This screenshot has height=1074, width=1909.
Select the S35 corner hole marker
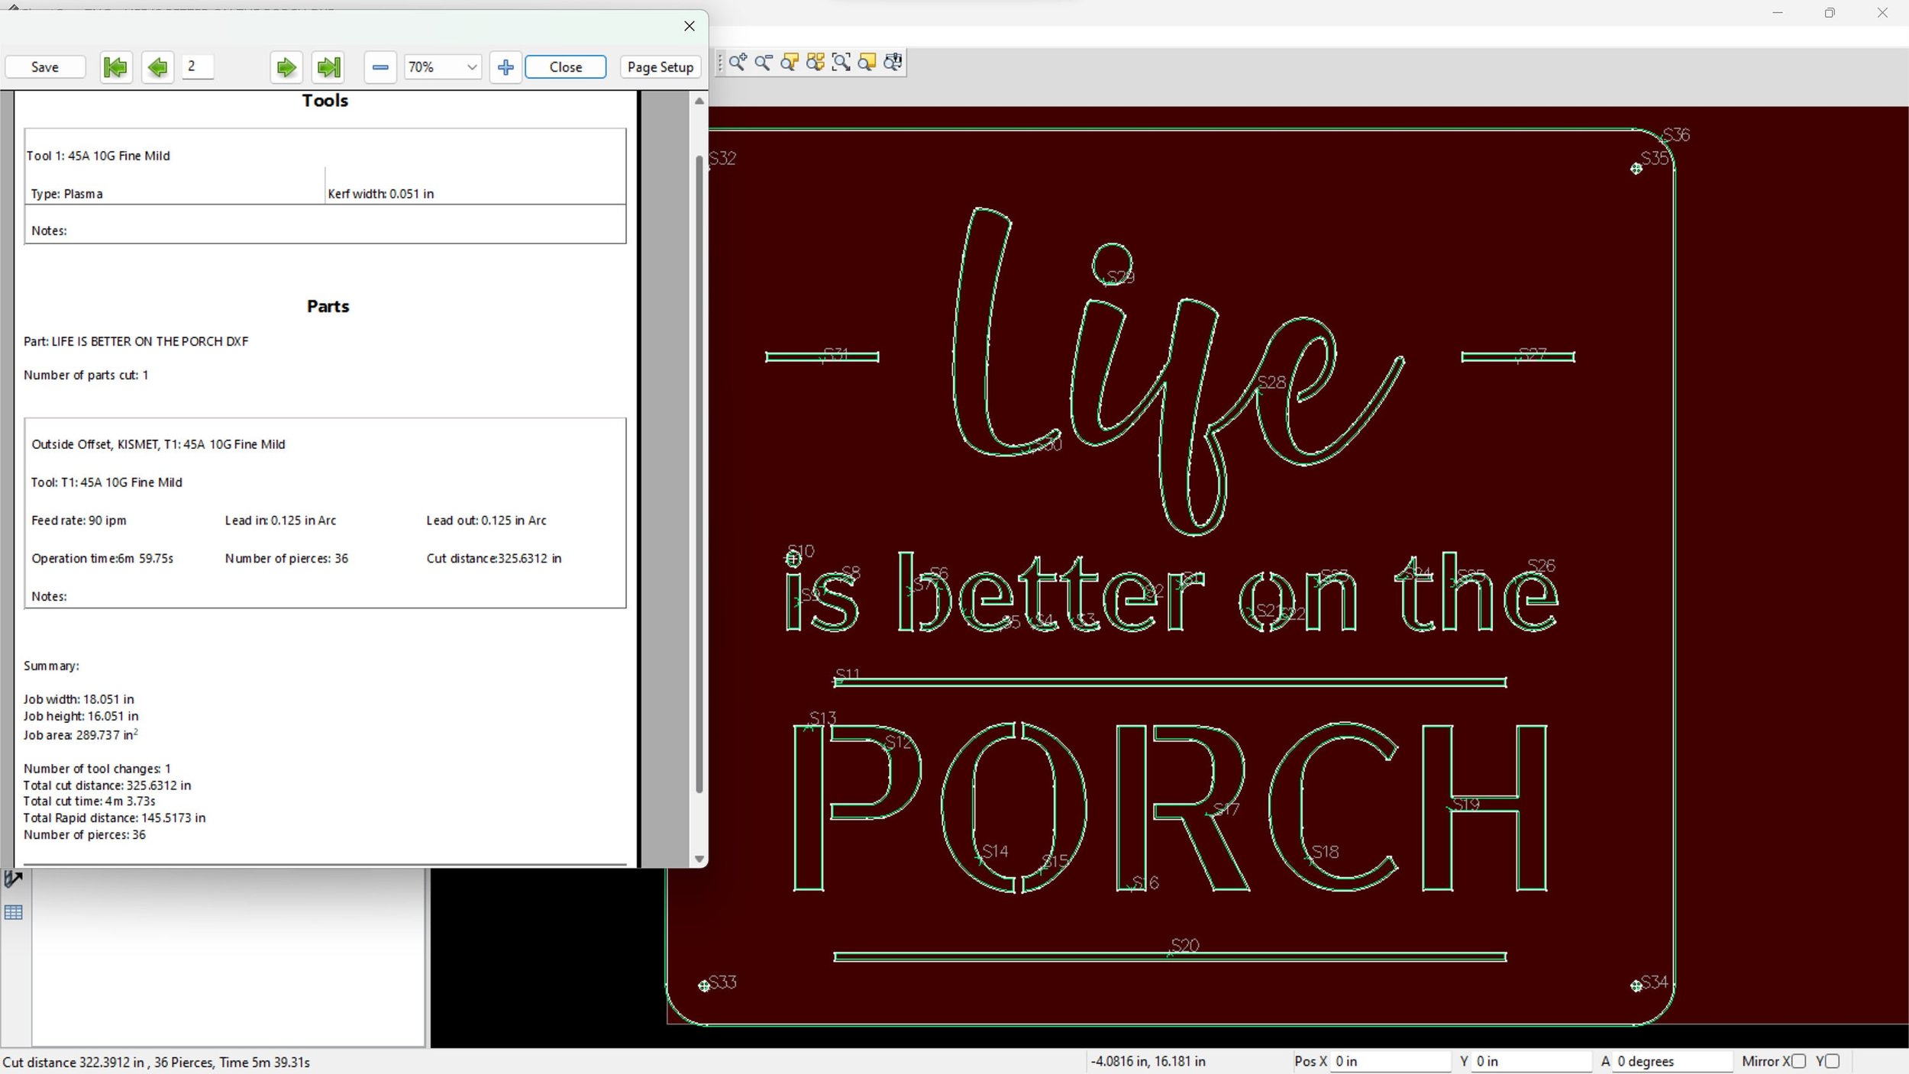1636,169
